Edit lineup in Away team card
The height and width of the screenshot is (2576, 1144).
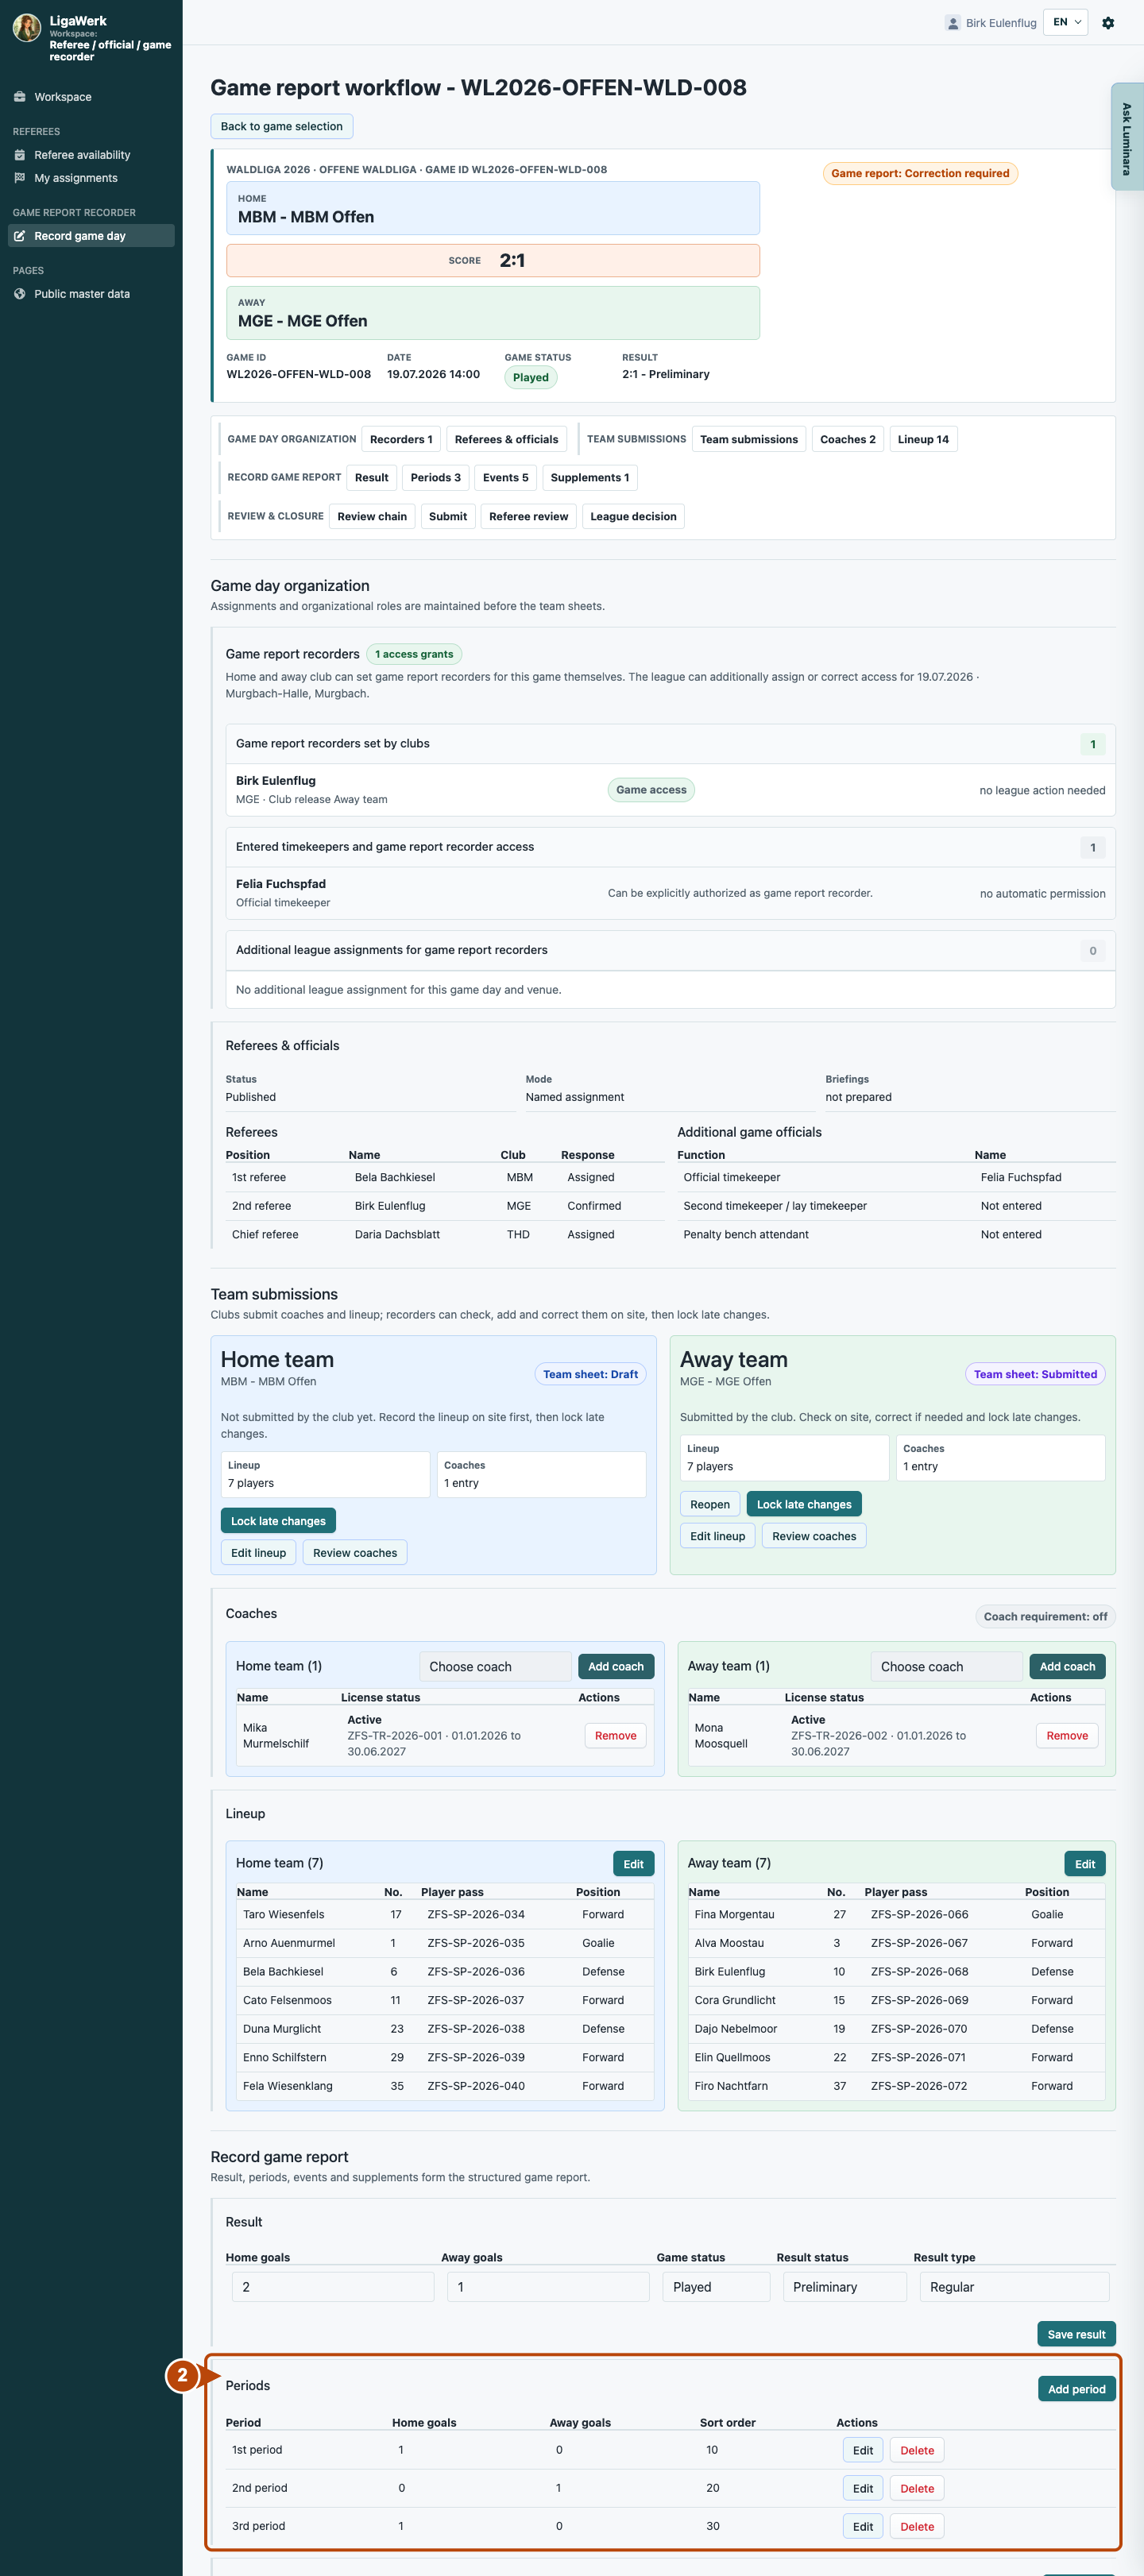coord(717,1536)
